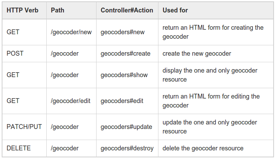Select the geocoders#new action cell
This screenshot has width=275, height=158.
pos(122,32)
